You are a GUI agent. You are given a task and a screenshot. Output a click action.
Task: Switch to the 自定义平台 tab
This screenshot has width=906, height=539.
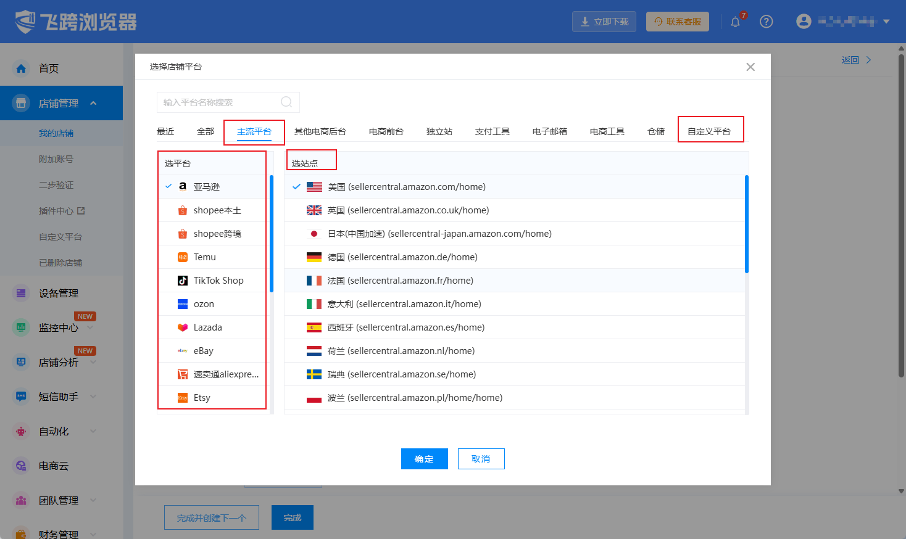[x=709, y=131]
